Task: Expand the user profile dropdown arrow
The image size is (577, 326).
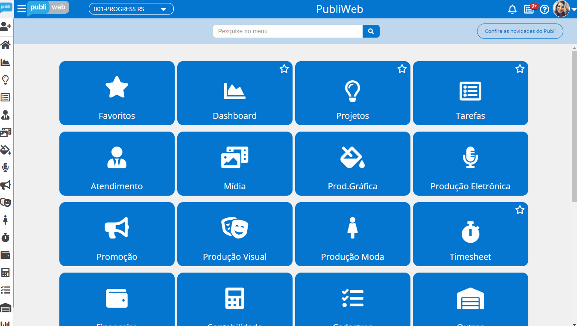Action: pos(574,9)
